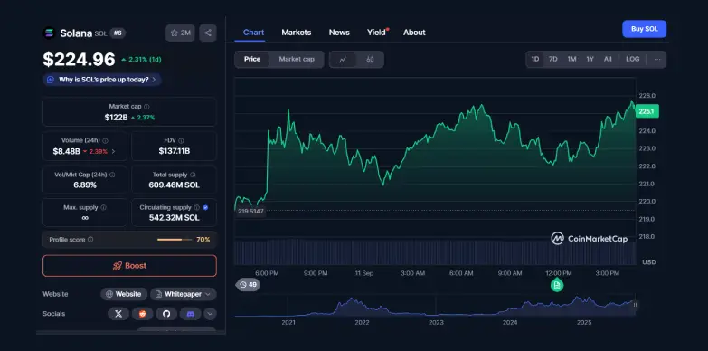Click the Vol/Mkt Cap info icon
Image resolution: width=708 pixels, height=351 pixels.
(112, 175)
